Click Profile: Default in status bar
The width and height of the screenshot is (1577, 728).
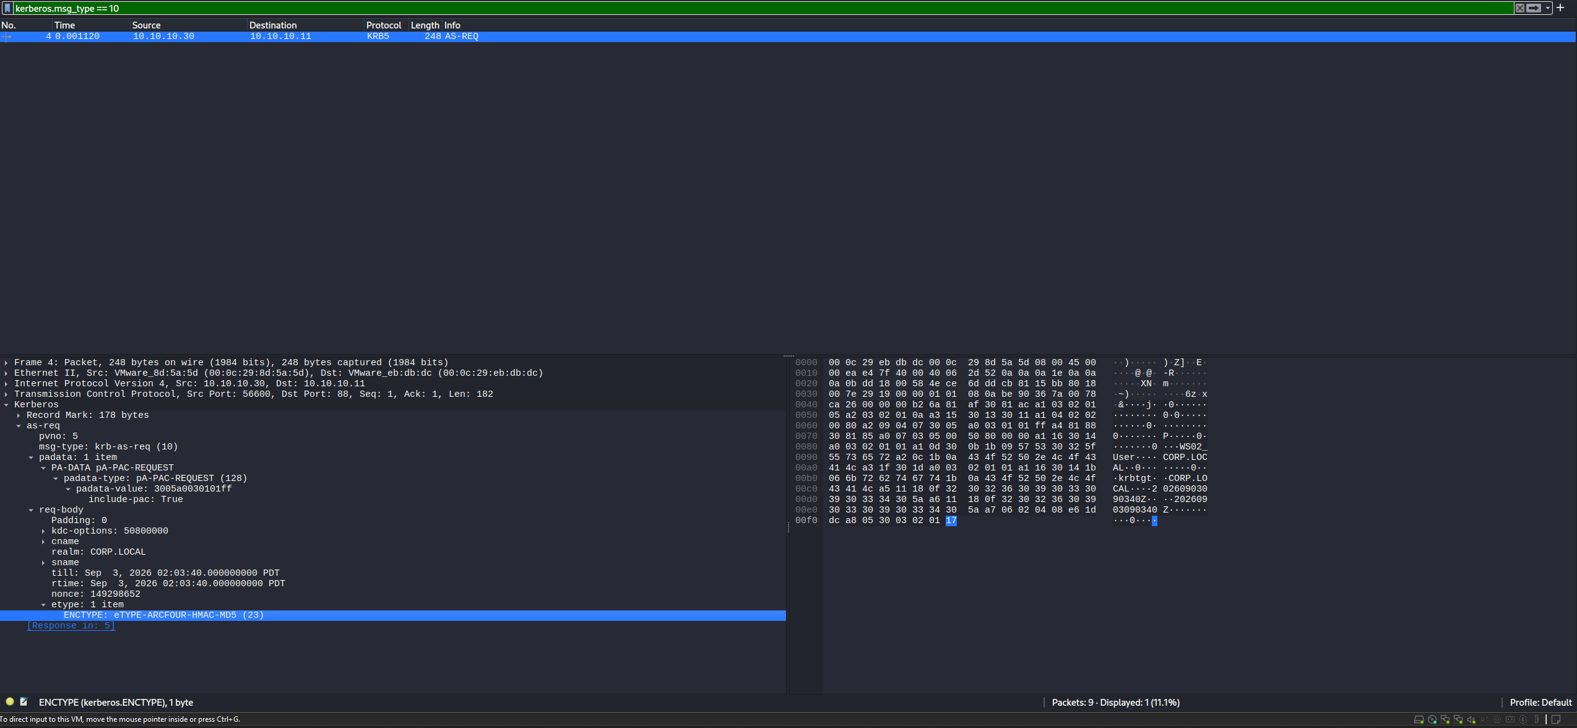click(x=1540, y=703)
